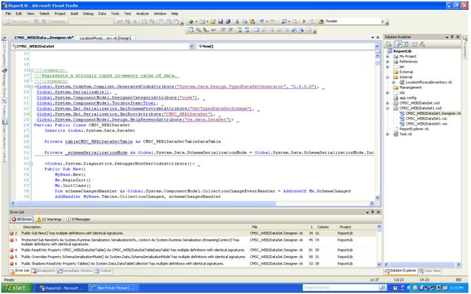Open the CMSC_WEB2DataSet class dropdown
471x294 pixels.
(191, 46)
